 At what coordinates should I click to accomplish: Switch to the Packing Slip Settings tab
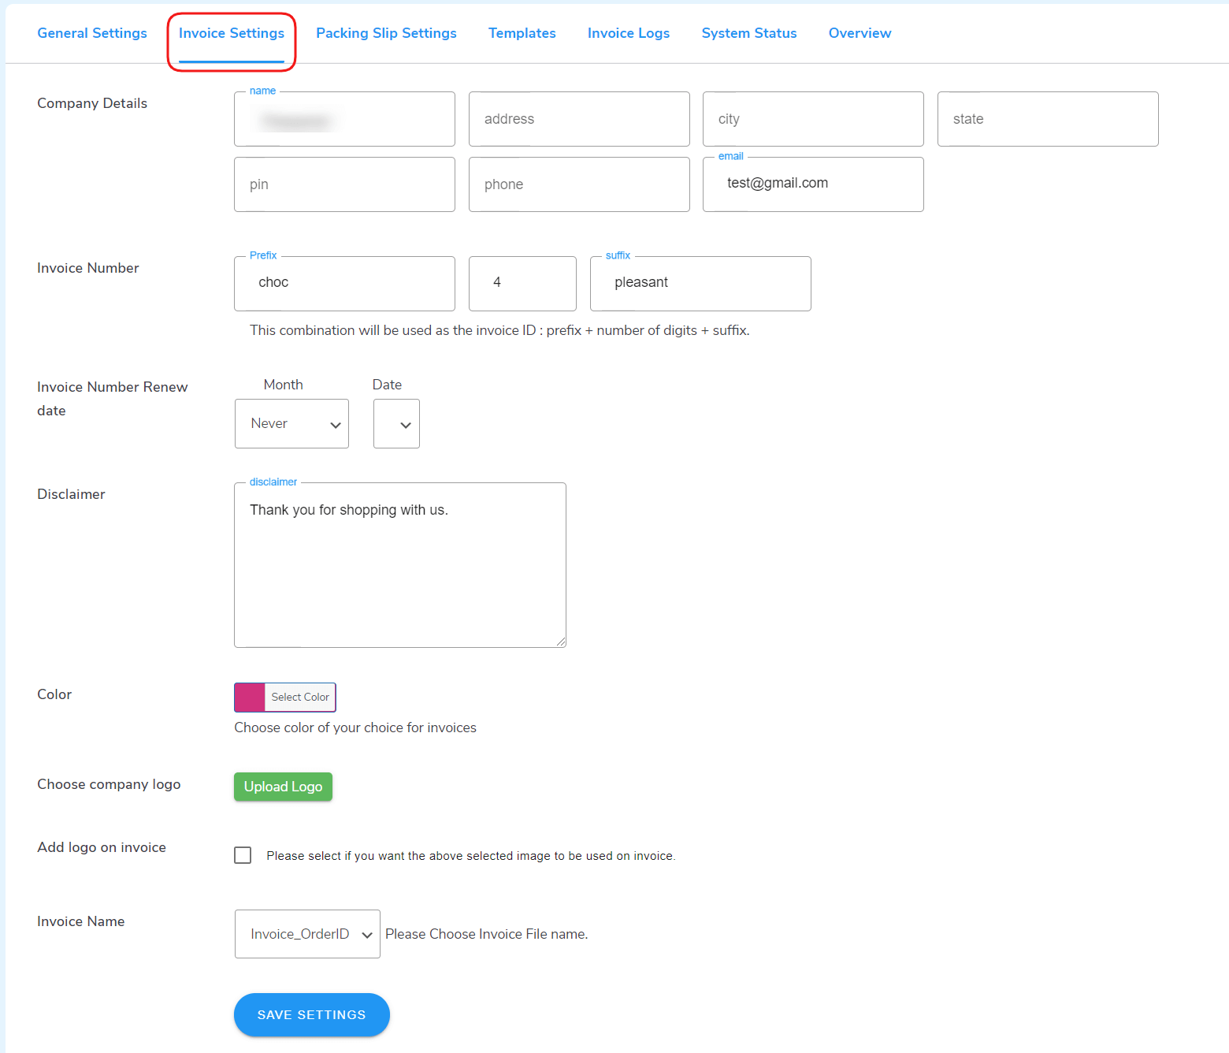pos(386,33)
